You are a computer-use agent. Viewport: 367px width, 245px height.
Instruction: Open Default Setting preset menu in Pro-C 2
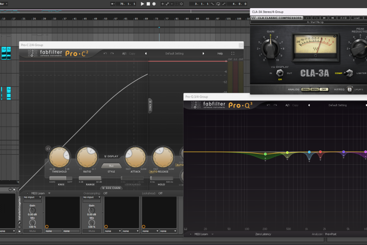pyautogui.click(x=174, y=54)
